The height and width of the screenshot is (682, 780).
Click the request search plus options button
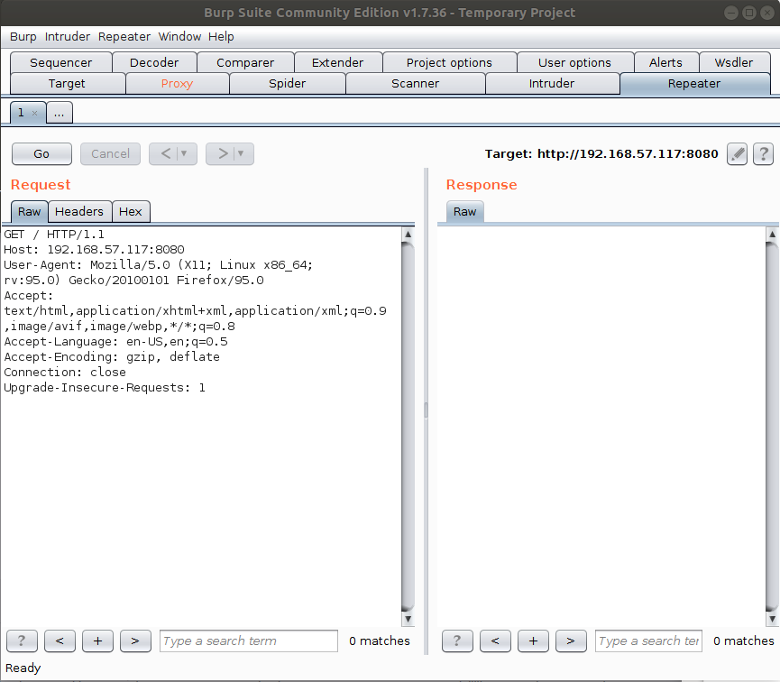[x=97, y=641]
